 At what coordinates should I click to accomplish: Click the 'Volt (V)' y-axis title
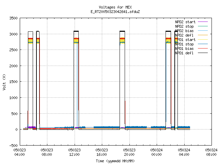4,82
